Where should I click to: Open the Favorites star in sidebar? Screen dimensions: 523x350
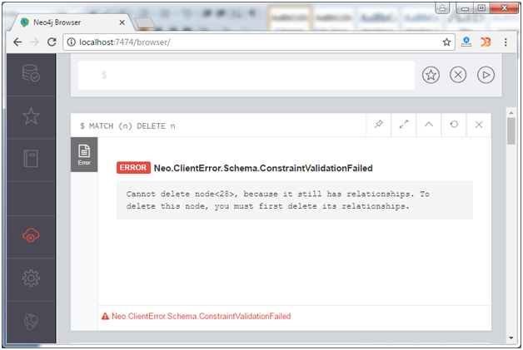(x=31, y=116)
